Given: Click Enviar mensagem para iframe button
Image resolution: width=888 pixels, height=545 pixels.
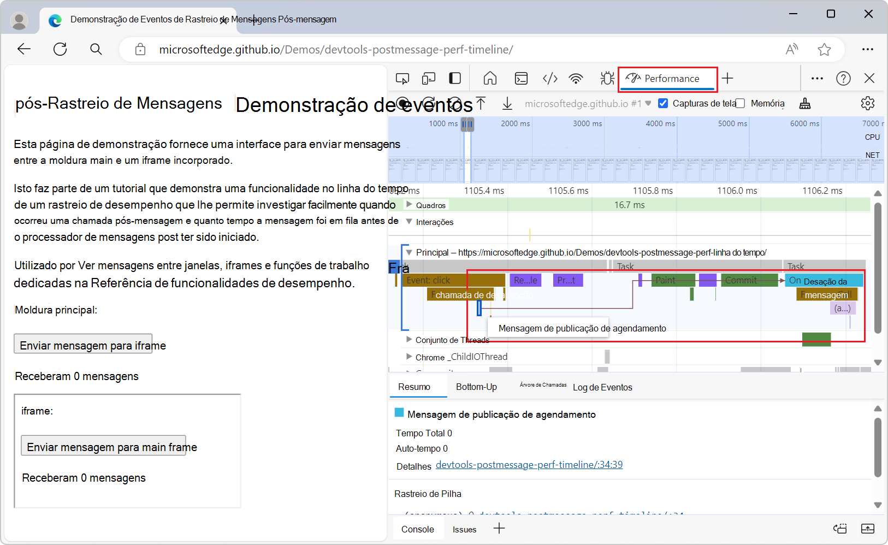Looking at the screenshot, I should tap(83, 345).
